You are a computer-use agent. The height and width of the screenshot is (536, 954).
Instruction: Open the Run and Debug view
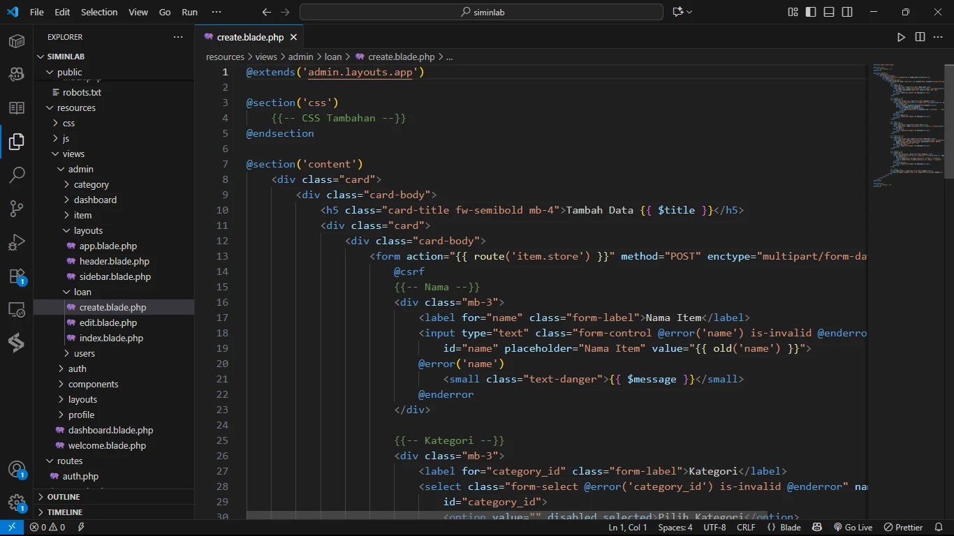click(x=17, y=242)
